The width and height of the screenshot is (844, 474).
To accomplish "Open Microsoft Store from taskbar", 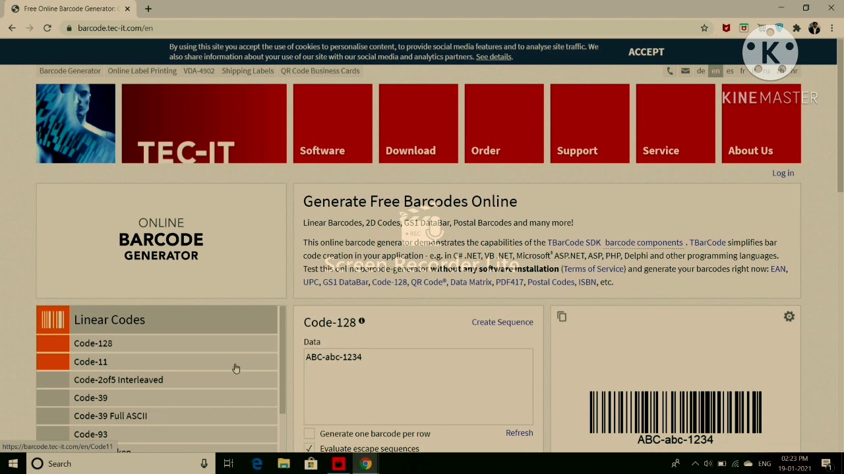I will pos(311,463).
